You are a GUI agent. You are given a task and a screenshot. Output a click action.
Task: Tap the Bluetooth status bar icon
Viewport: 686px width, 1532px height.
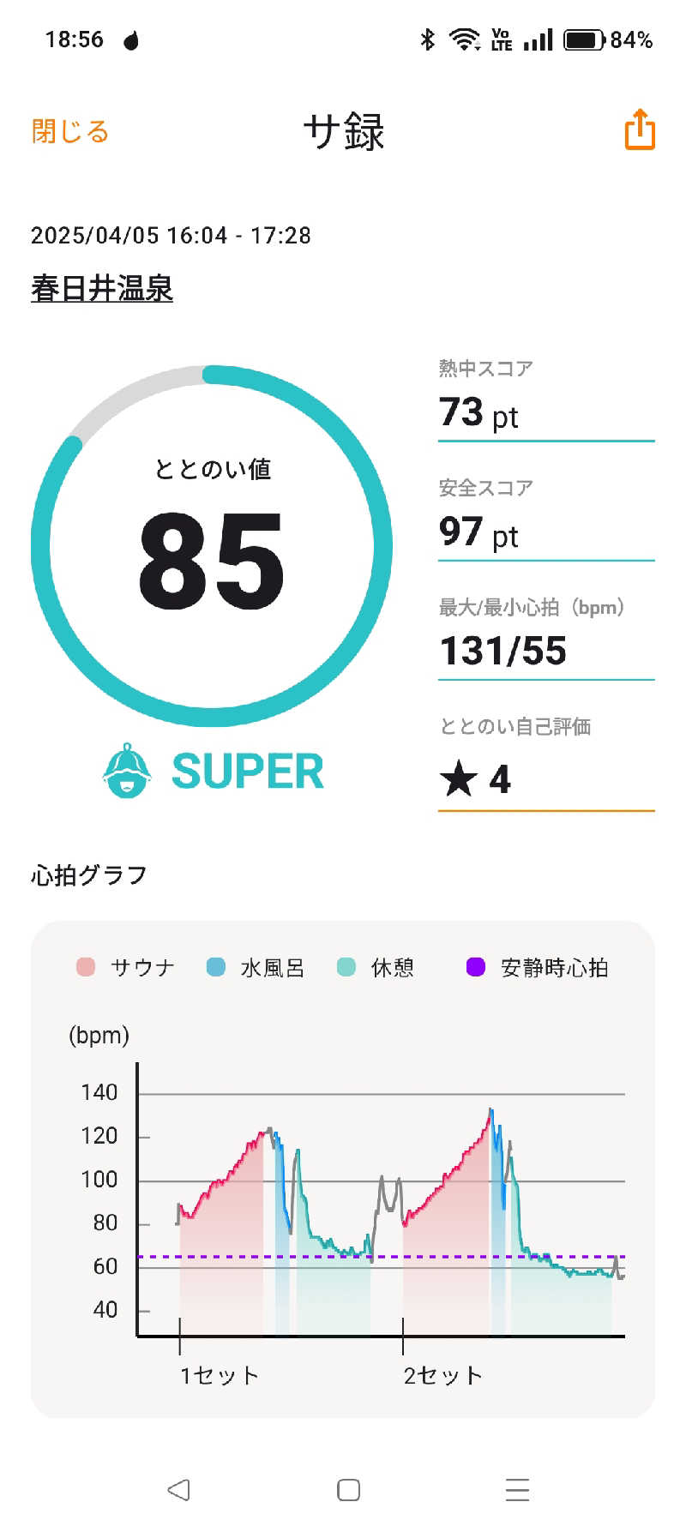tap(427, 39)
